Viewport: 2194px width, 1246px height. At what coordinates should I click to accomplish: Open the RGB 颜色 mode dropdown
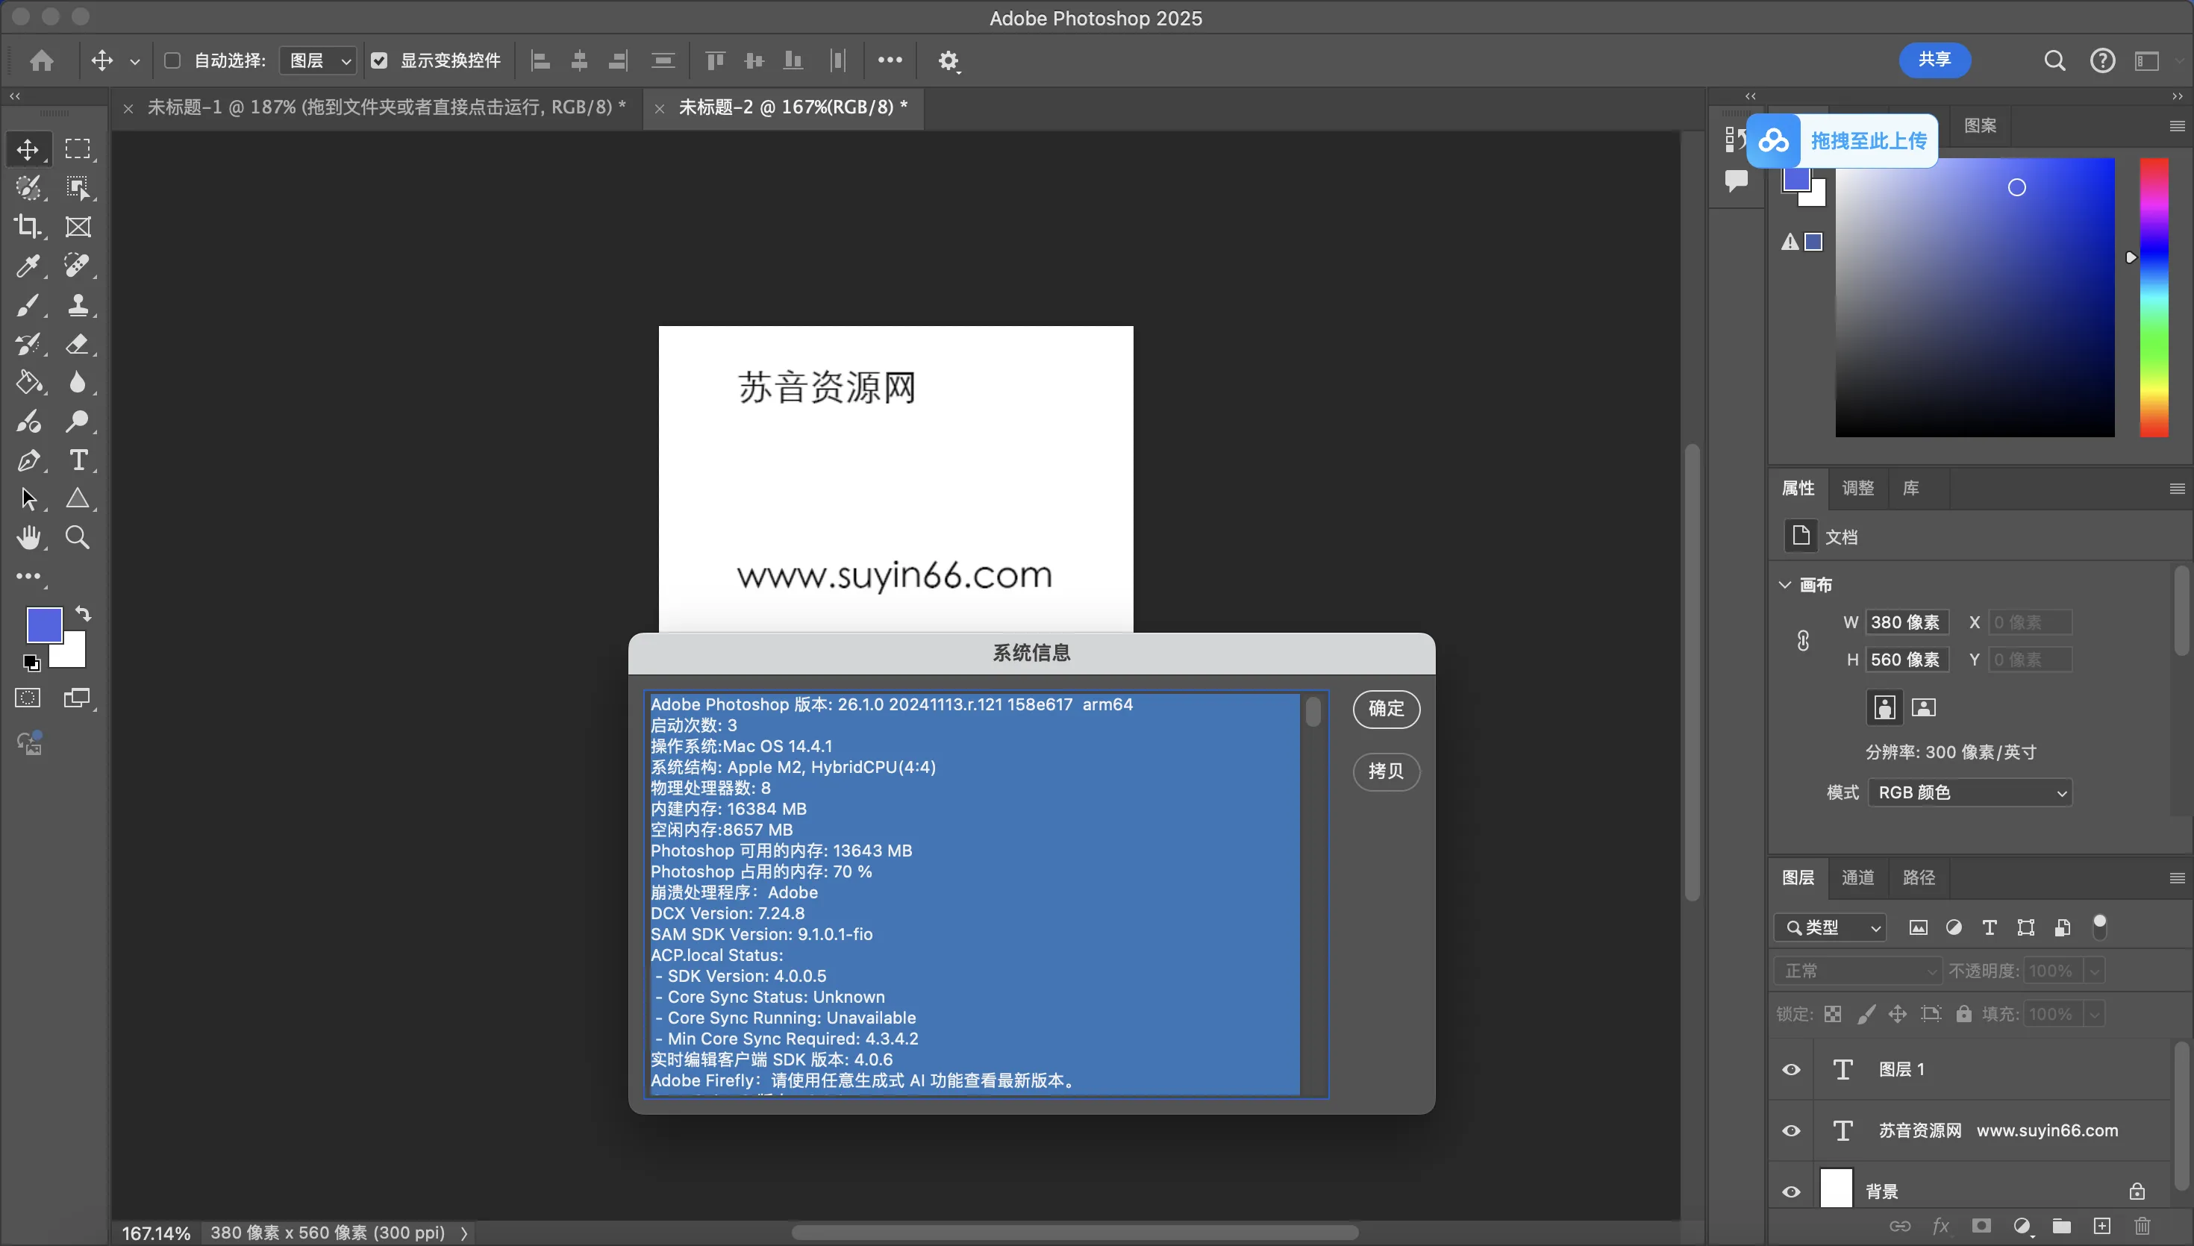[1970, 792]
